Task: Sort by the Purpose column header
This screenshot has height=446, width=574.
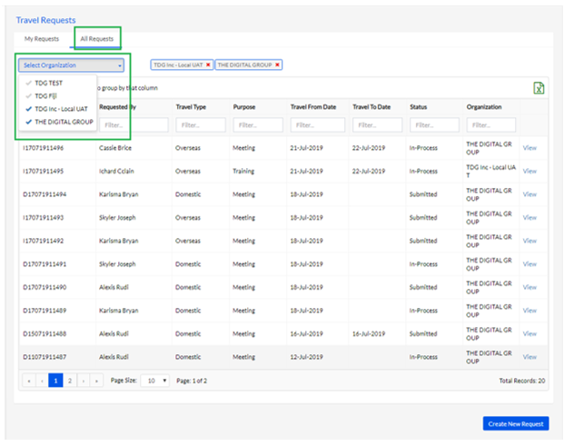Action: click(x=244, y=107)
